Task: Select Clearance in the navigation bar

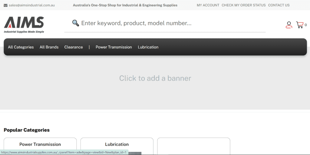Action: coord(73,47)
